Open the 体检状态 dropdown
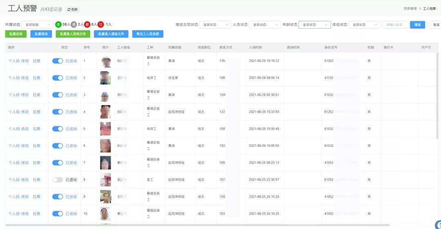Viewport: 441px width, 229px height. (365, 25)
